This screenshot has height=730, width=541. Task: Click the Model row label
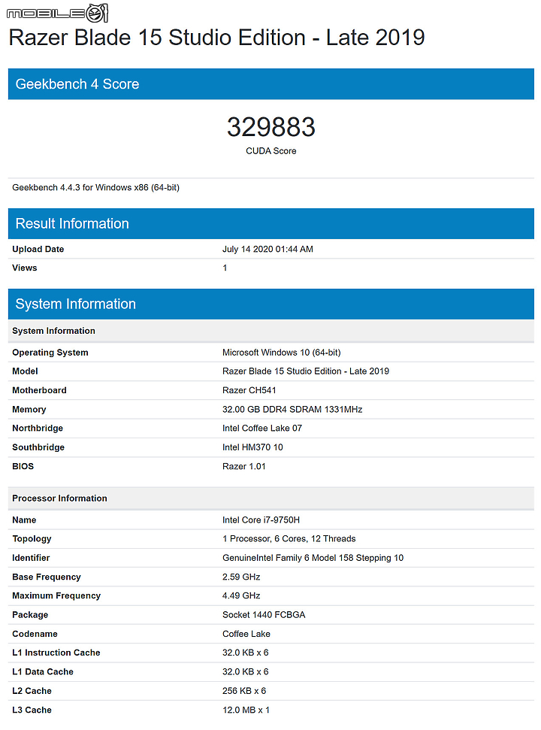25,371
